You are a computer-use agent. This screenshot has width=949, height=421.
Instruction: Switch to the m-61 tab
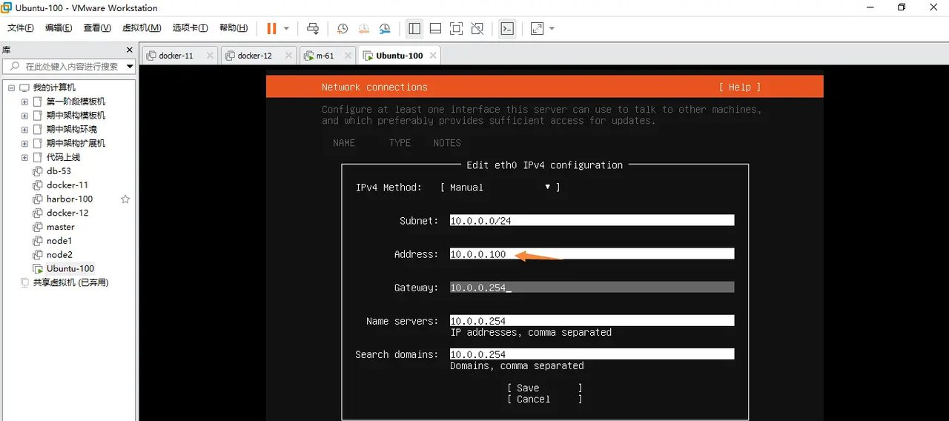tap(325, 56)
